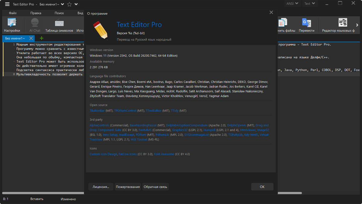Open the DelphiOpenAI link
Viewport: 362px width, 204px height.
(x=237, y=125)
